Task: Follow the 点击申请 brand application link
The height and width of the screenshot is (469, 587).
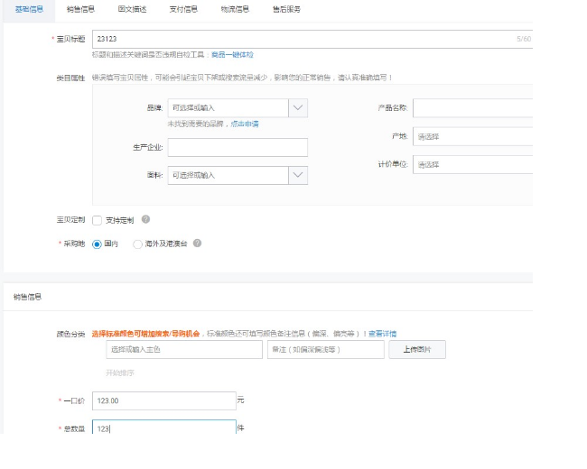Action: [245, 124]
